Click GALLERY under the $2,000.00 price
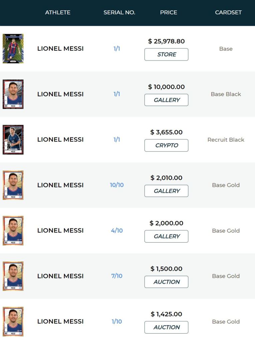Viewport: 255px width, 342px height. (166, 236)
